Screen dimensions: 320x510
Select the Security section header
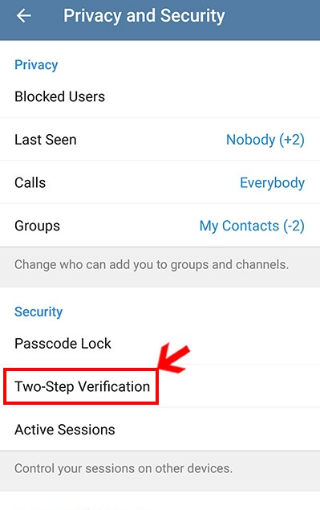(x=38, y=312)
